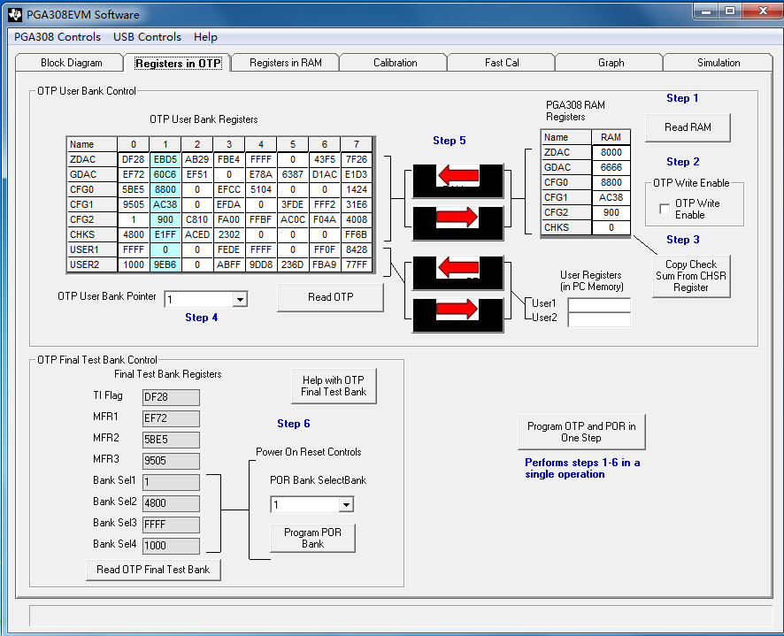Open the OTP User Bank Pointer dropdown

pyautogui.click(x=240, y=300)
